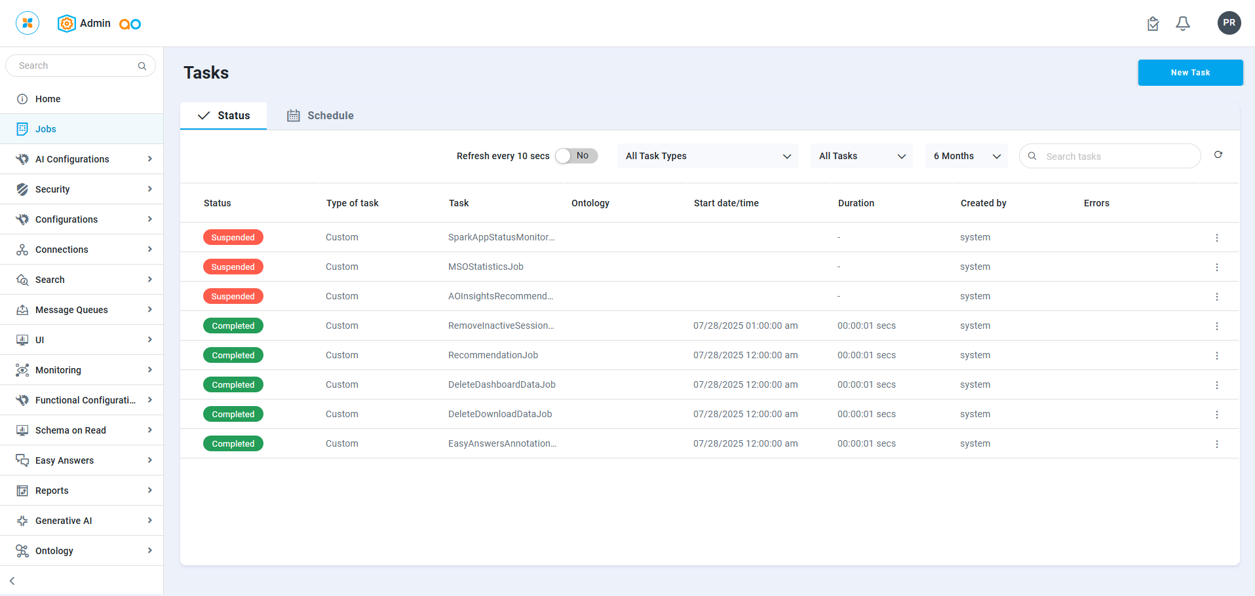Click the refresh icon beside task search

(1218, 155)
